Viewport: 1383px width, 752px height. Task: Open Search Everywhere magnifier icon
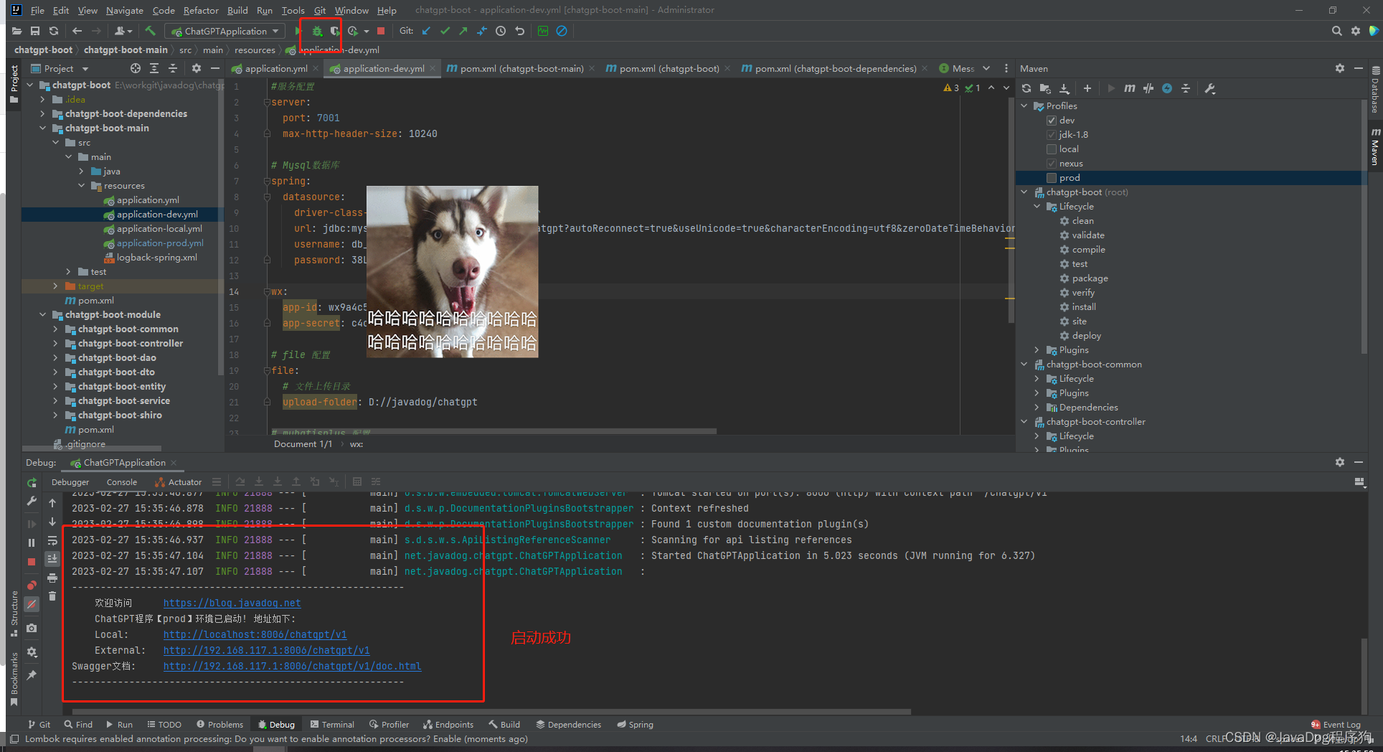(x=1336, y=31)
